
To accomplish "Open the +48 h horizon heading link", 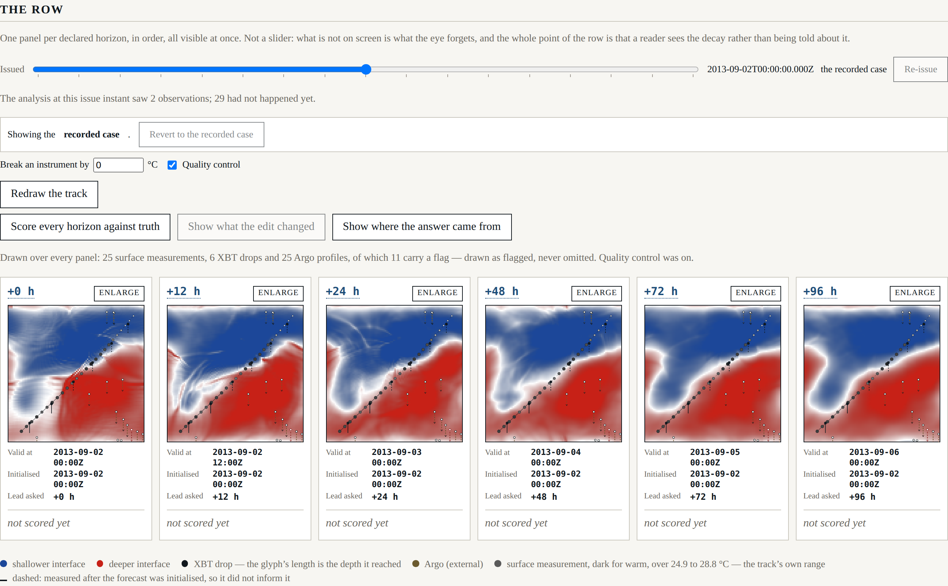I will (x=502, y=292).
